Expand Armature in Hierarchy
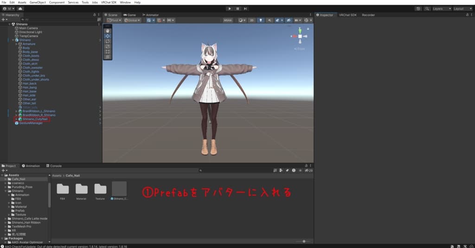 (x=16, y=44)
